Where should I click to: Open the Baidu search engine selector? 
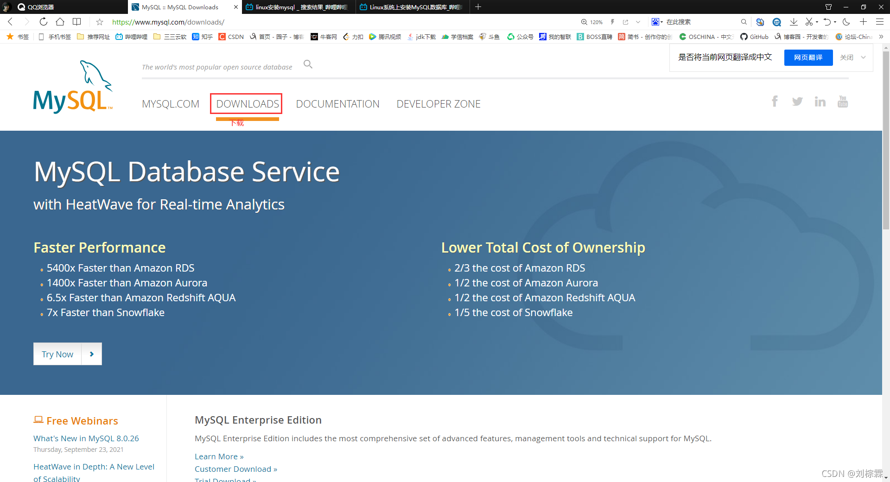(657, 22)
